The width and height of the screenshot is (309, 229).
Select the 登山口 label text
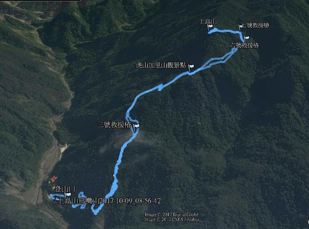(x=65, y=189)
